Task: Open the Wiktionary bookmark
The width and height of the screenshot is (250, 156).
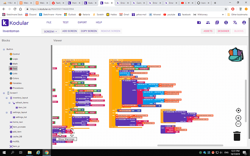Action: (x=201, y=14)
